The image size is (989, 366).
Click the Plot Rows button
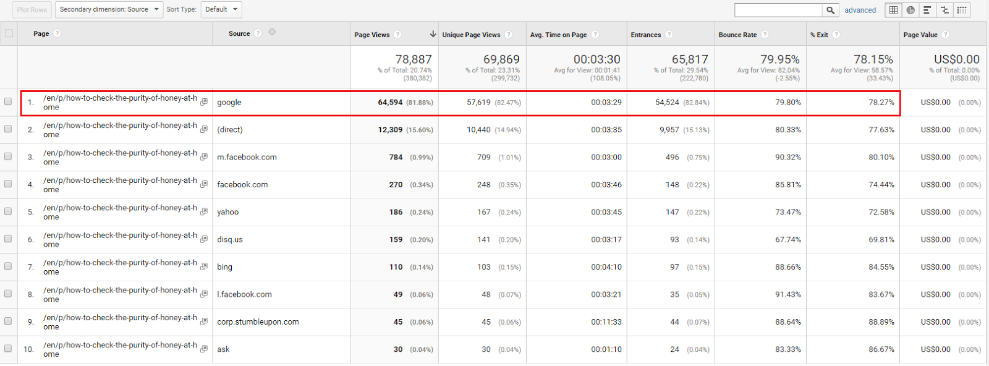[x=32, y=10]
